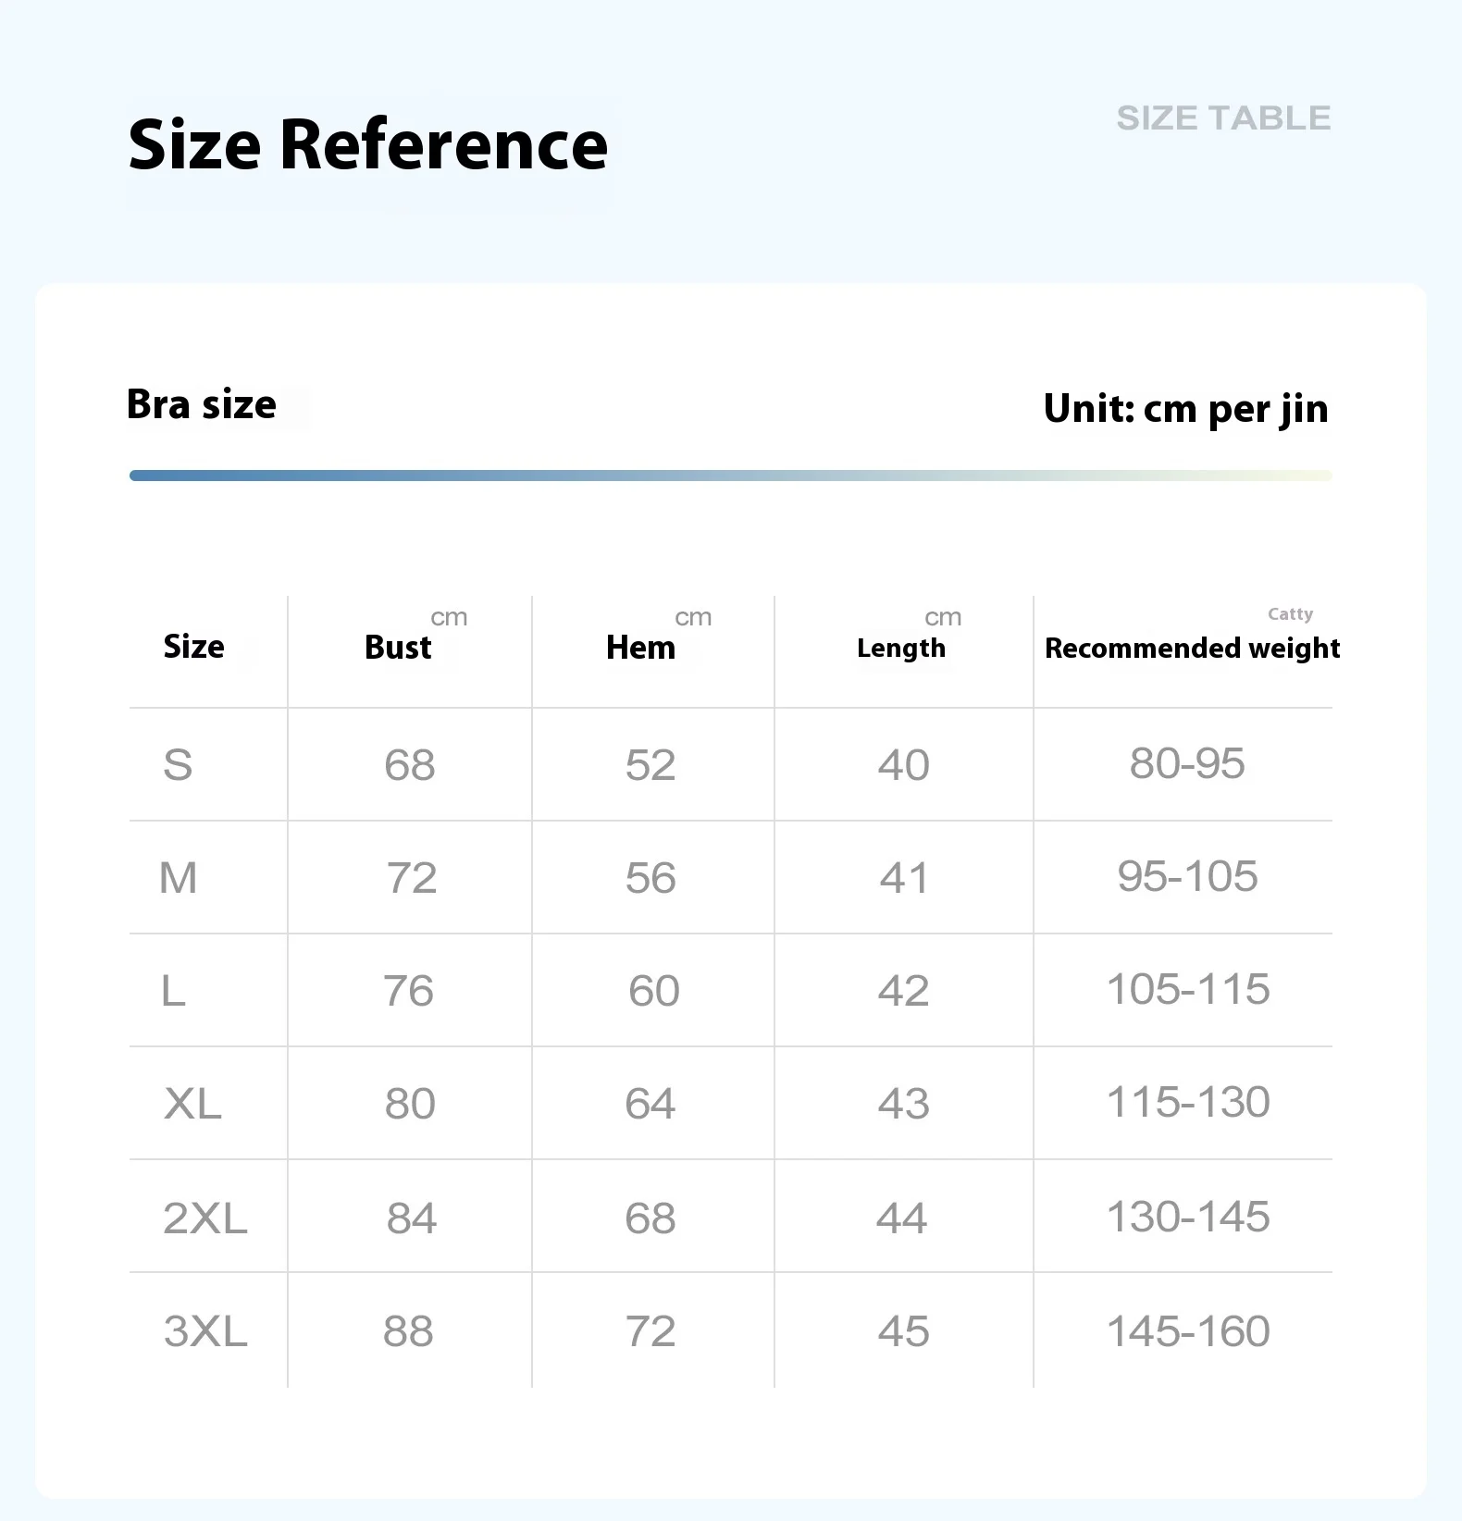The height and width of the screenshot is (1521, 1462).
Task: Click length value 43 for XL
Action: pos(903,1104)
